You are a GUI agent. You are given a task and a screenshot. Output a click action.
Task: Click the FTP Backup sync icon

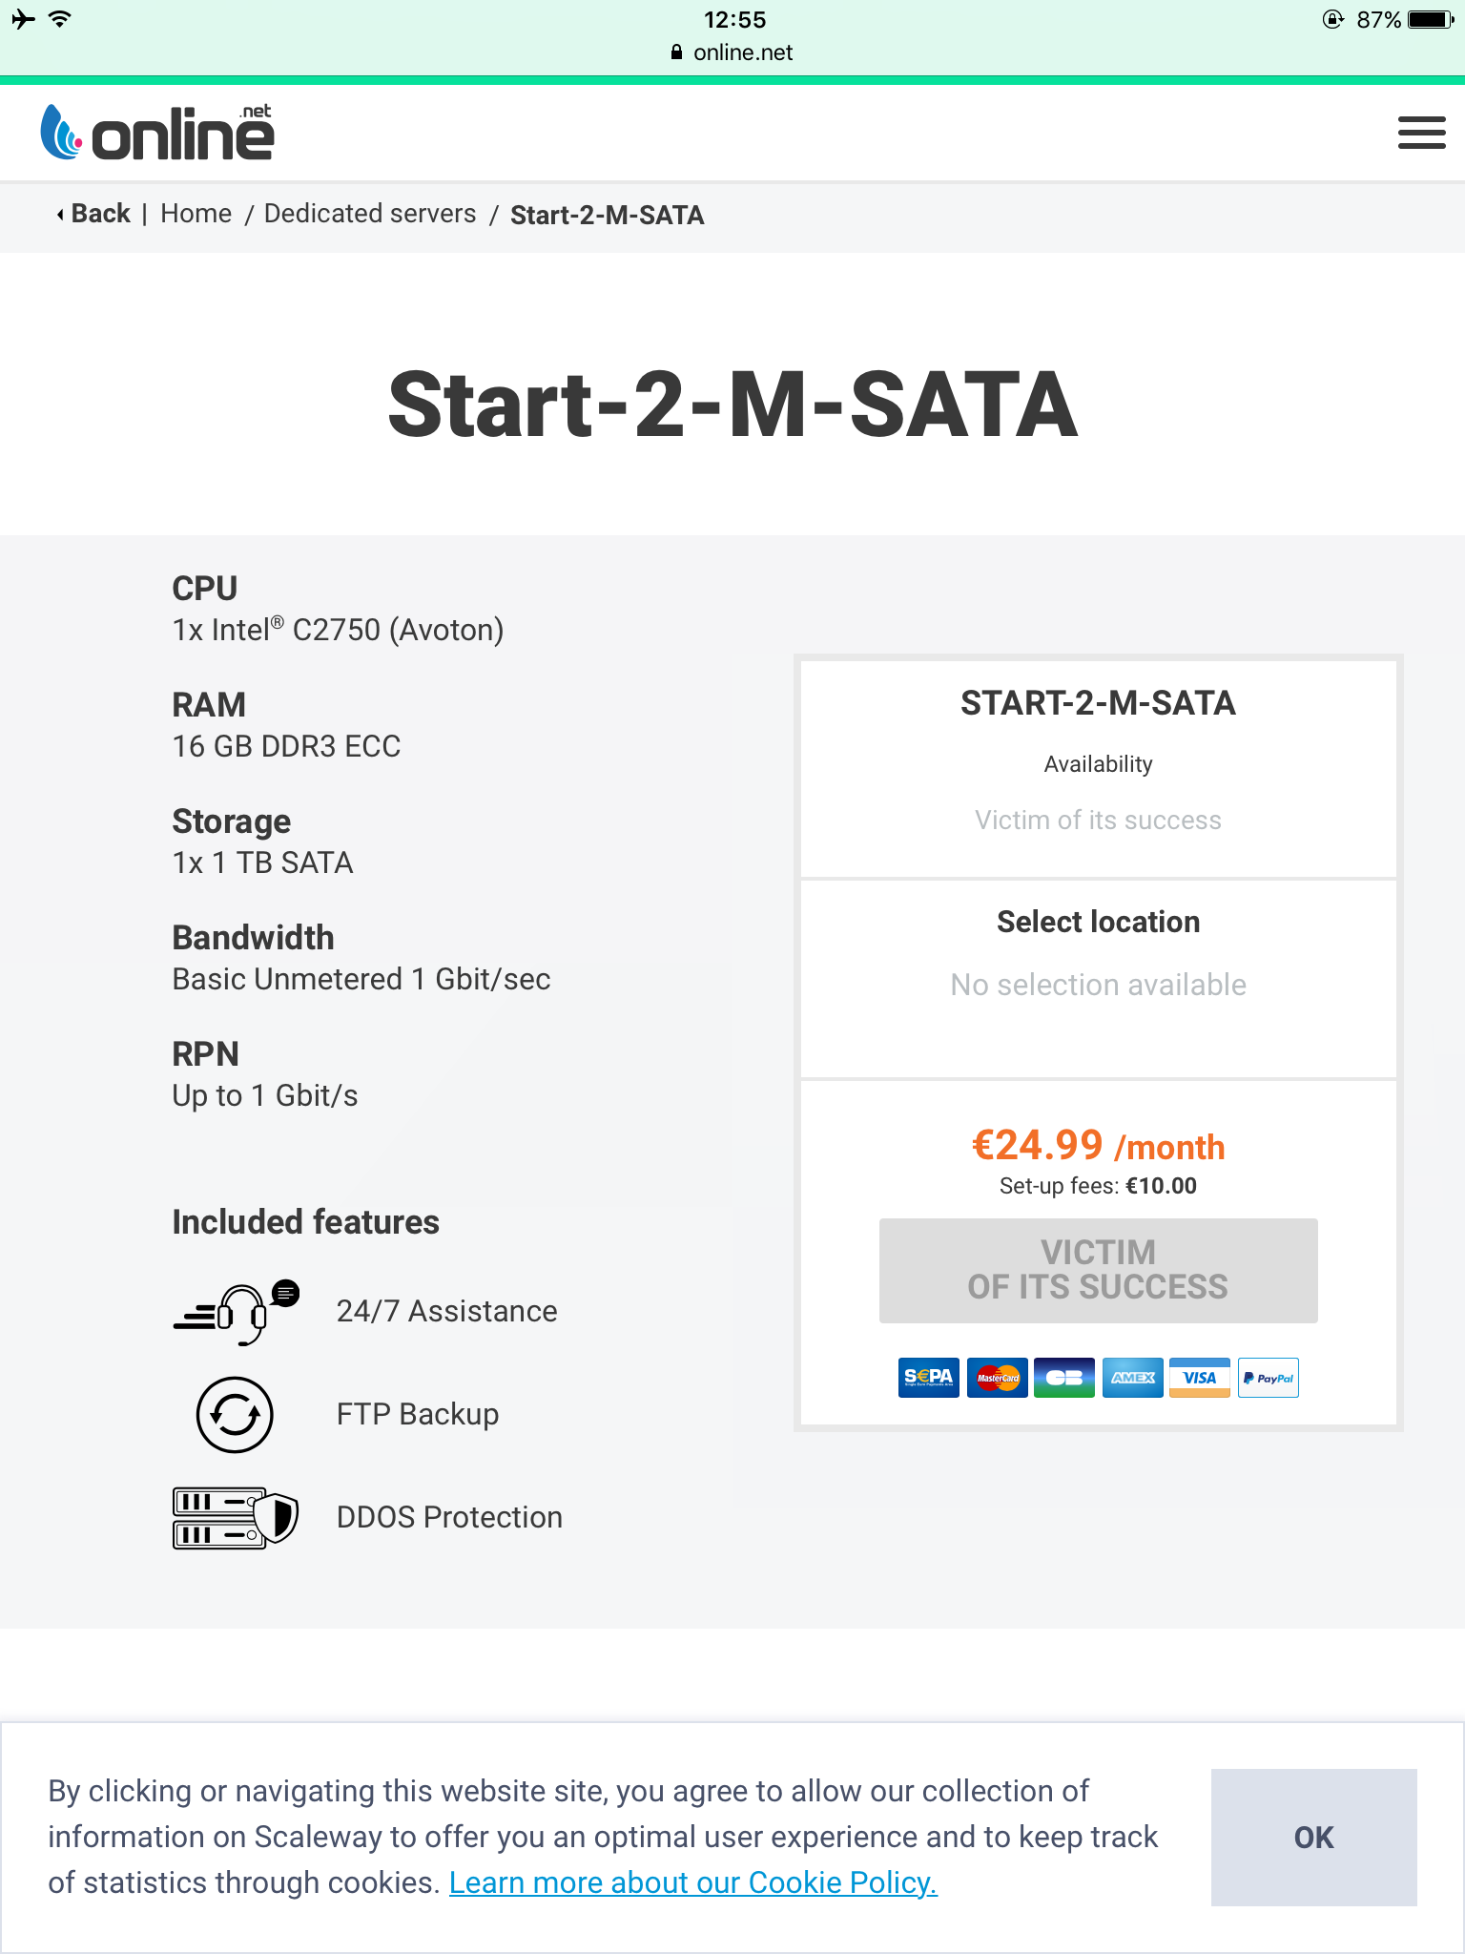(235, 1415)
